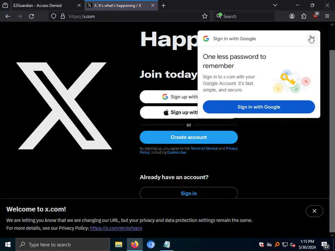Screen dimensions: 335x251
Task: Choose Sign up with Apple option
Action: point(169,112)
